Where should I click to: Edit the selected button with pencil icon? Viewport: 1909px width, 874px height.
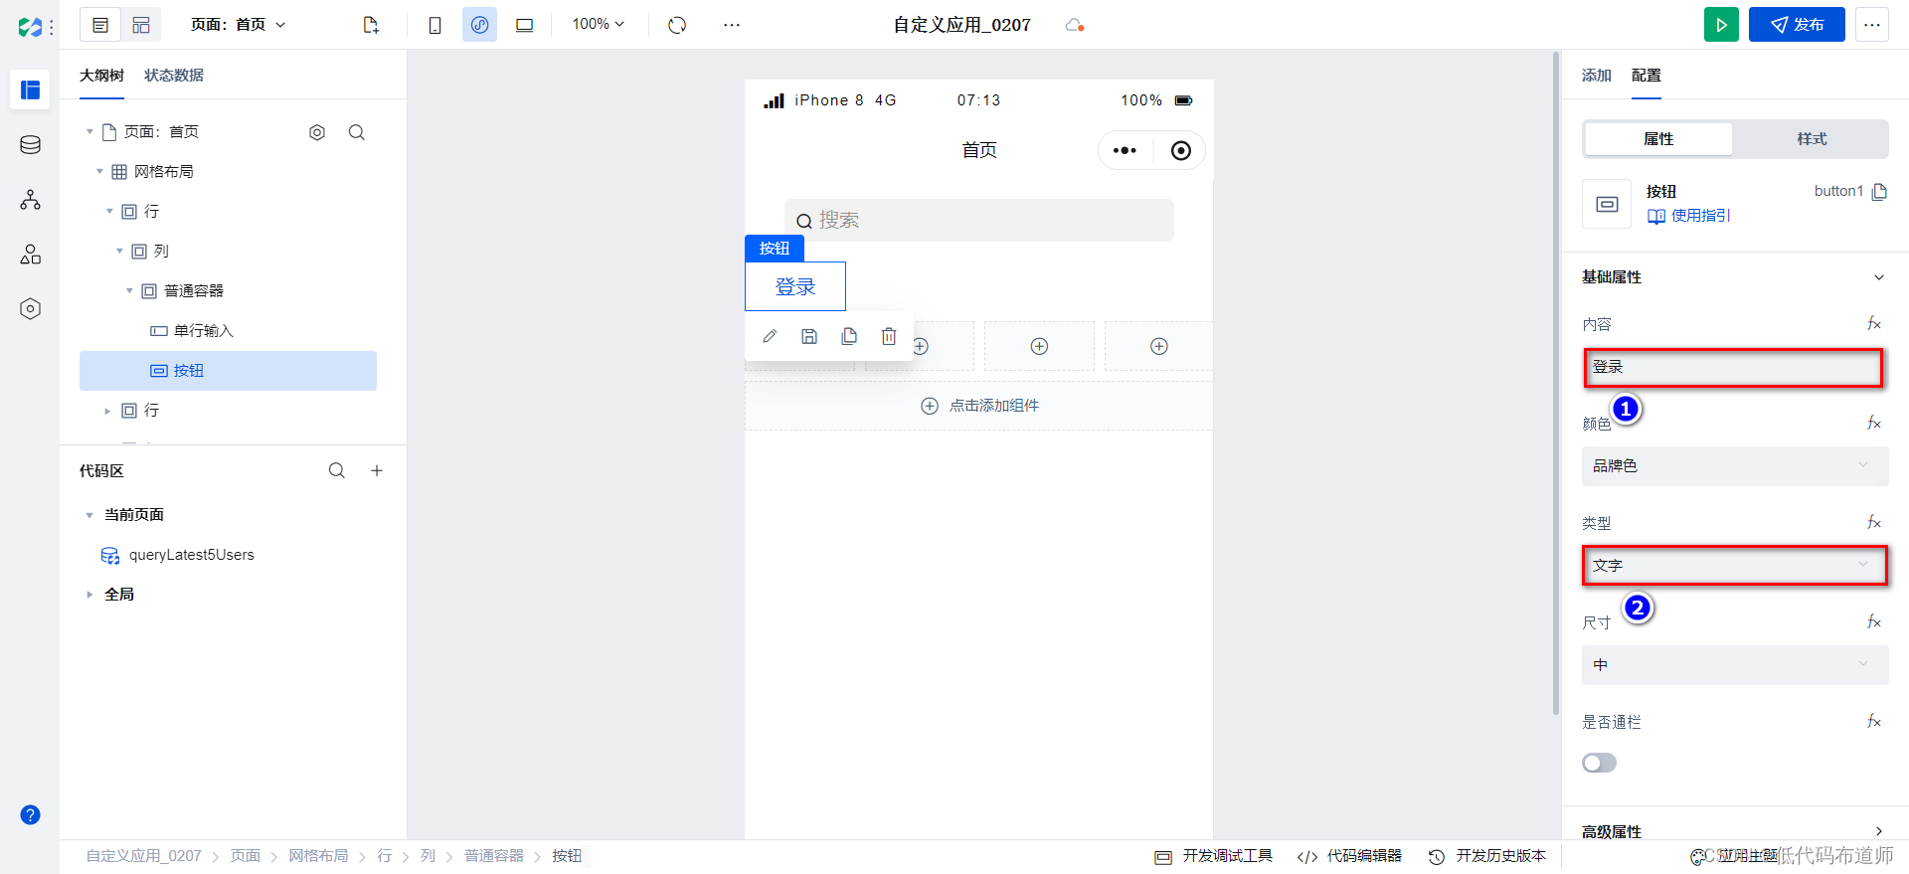click(x=770, y=336)
